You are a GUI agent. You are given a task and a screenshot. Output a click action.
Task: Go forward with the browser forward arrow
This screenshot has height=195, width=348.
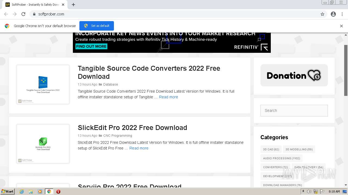click(x=15, y=14)
